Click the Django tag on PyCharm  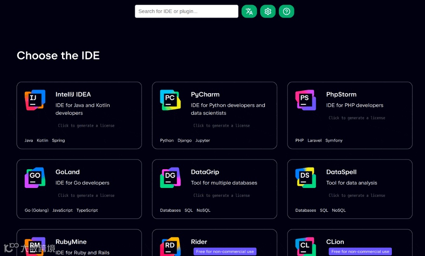[184, 140]
